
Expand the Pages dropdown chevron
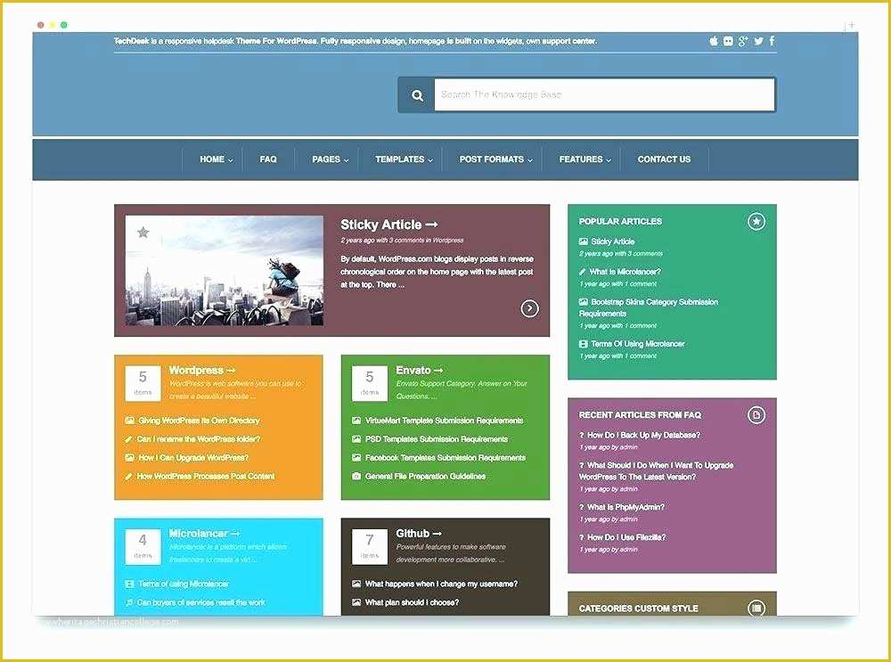346,160
